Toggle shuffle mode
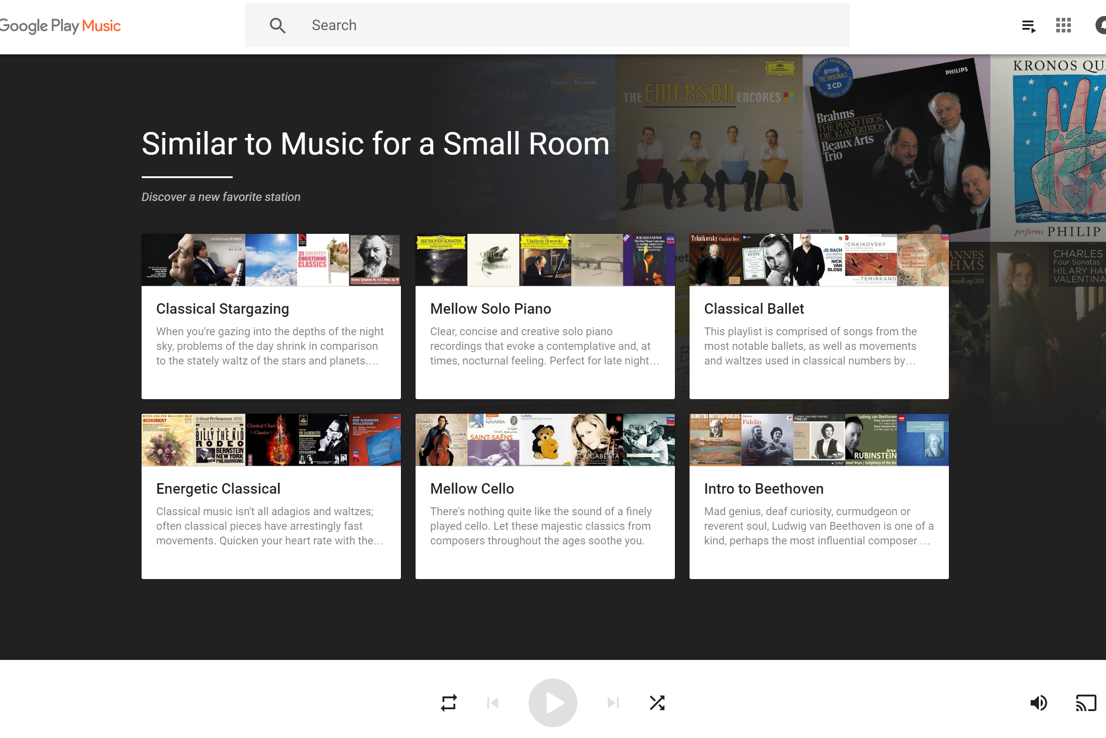Screen dimensions: 1106x738 click(657, 703)
